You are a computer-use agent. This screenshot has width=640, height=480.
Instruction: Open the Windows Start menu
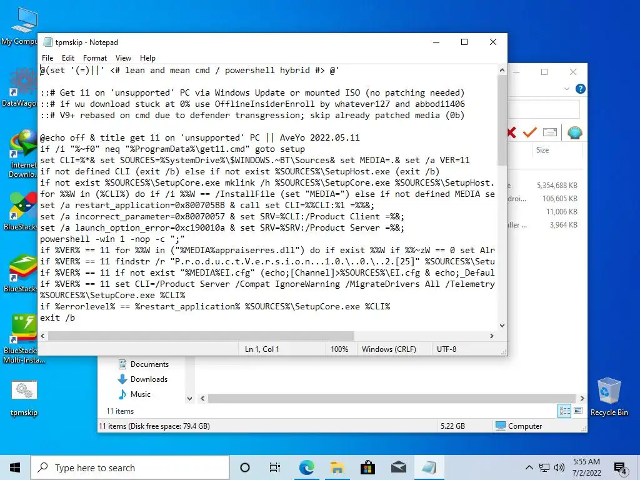coord(15,467)
